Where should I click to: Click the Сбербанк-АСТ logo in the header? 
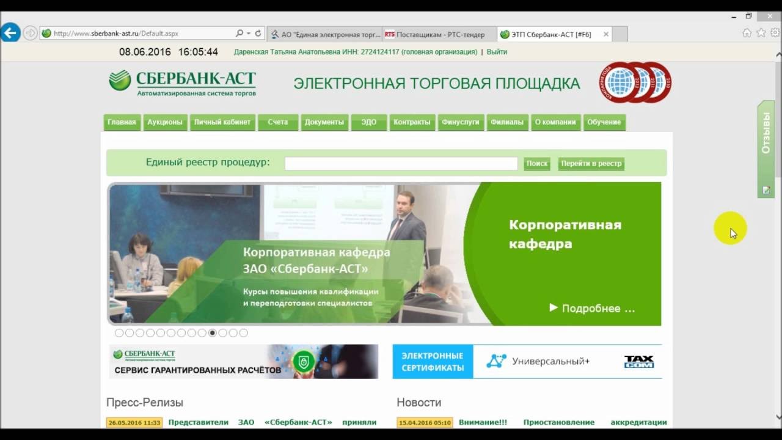coord(182,83)
